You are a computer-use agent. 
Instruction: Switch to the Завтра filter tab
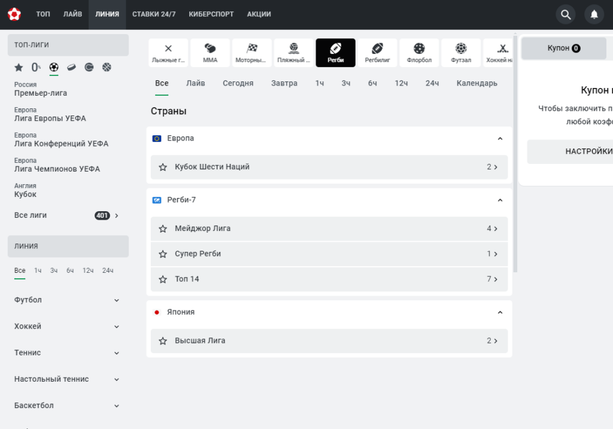pyautogui.click(x=284, y=83)
